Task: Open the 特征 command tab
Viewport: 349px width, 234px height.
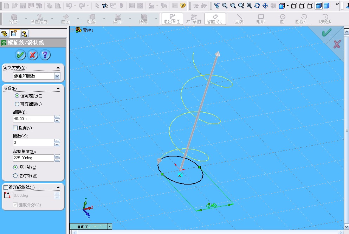Action: coord(13,19)
